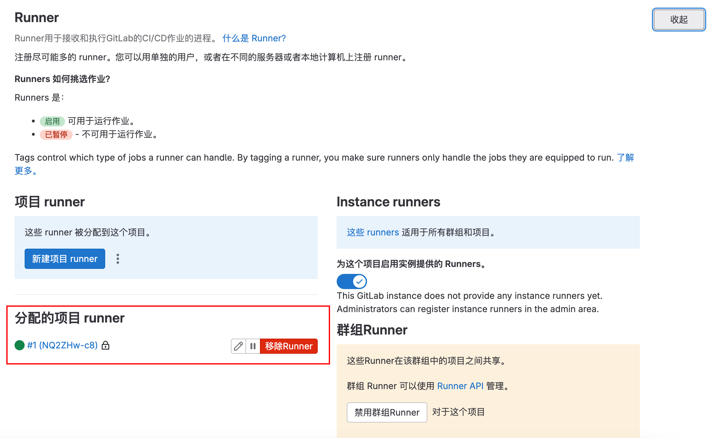Viewport: 722px width, 438px height.
Task: Click the green online status dot
Action: pyautogui.click(x=20, y=345)
